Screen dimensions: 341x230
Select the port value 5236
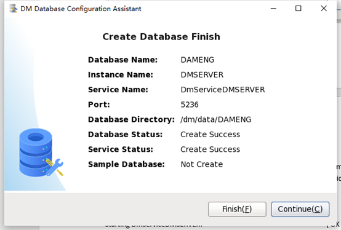point(190,105)
